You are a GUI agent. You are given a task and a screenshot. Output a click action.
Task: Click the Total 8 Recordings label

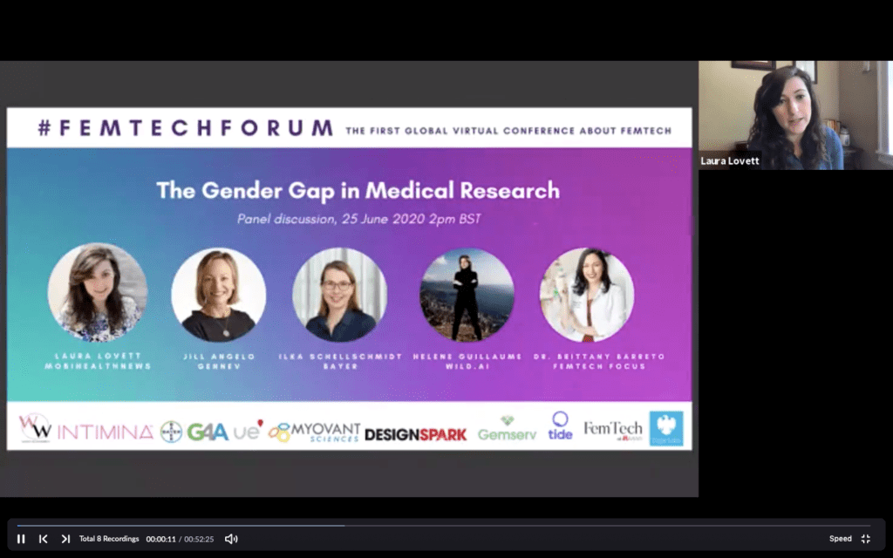click(109, 539)
